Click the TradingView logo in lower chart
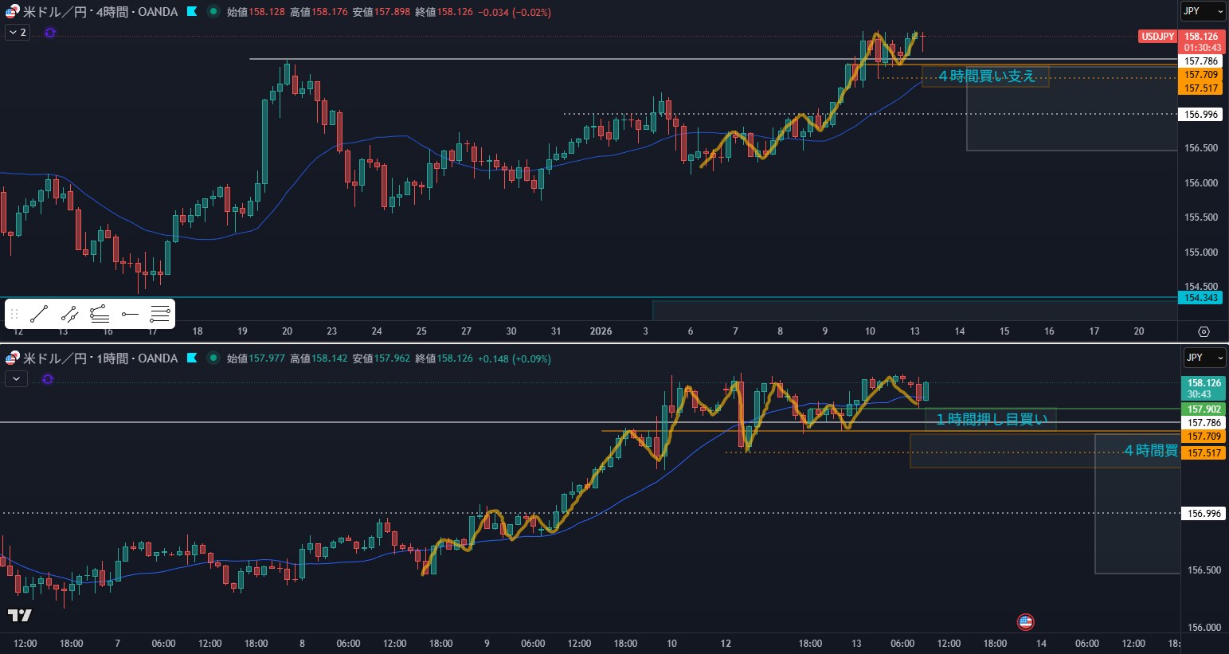Image resolution: width=1229 pixels, height=654 pixels. [20, 615]
